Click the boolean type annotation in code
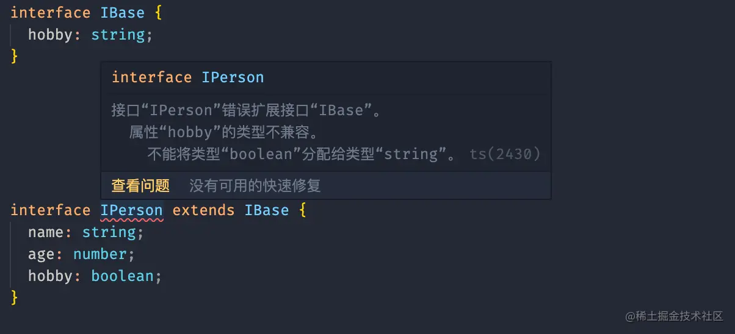This screenshot has height=334, width=735. coord(122,276)
